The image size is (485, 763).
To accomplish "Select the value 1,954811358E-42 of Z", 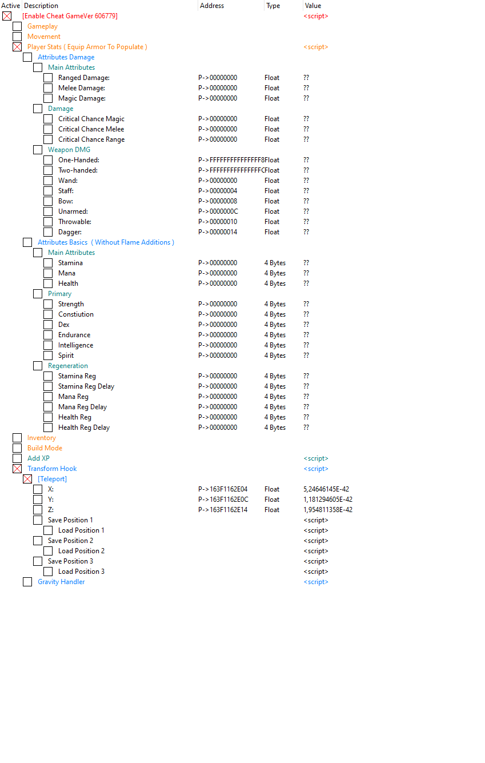I will [x=328, y=510].
